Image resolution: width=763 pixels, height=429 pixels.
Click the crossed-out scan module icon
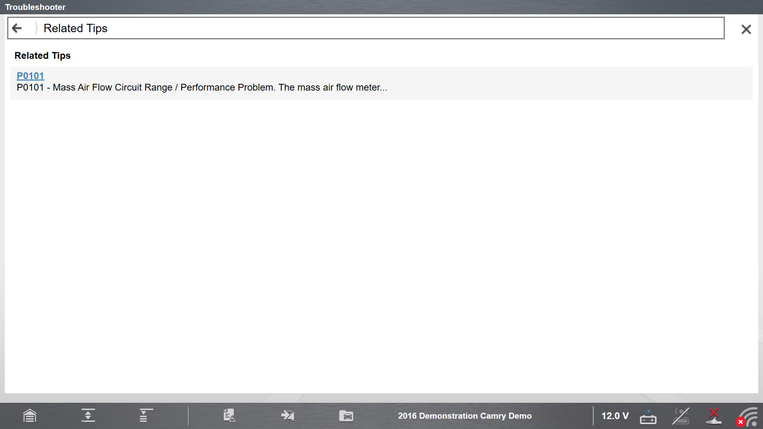[681, 416]
